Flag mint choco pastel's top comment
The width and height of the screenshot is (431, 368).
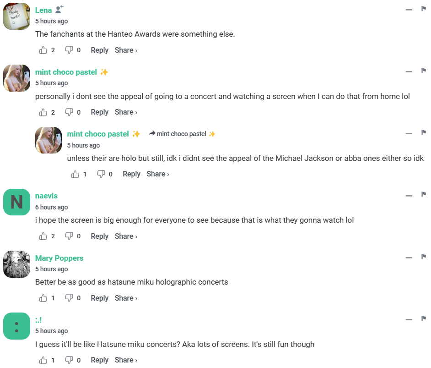(x=423, y=70)
